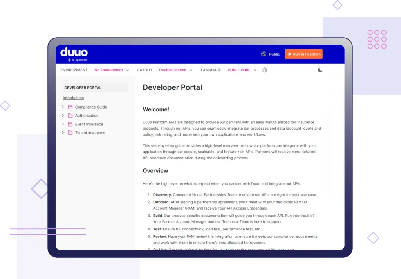Change layout via the Double Column dropdown
The width and height of the screenshot is (401, 279).
tap(175, 70)
